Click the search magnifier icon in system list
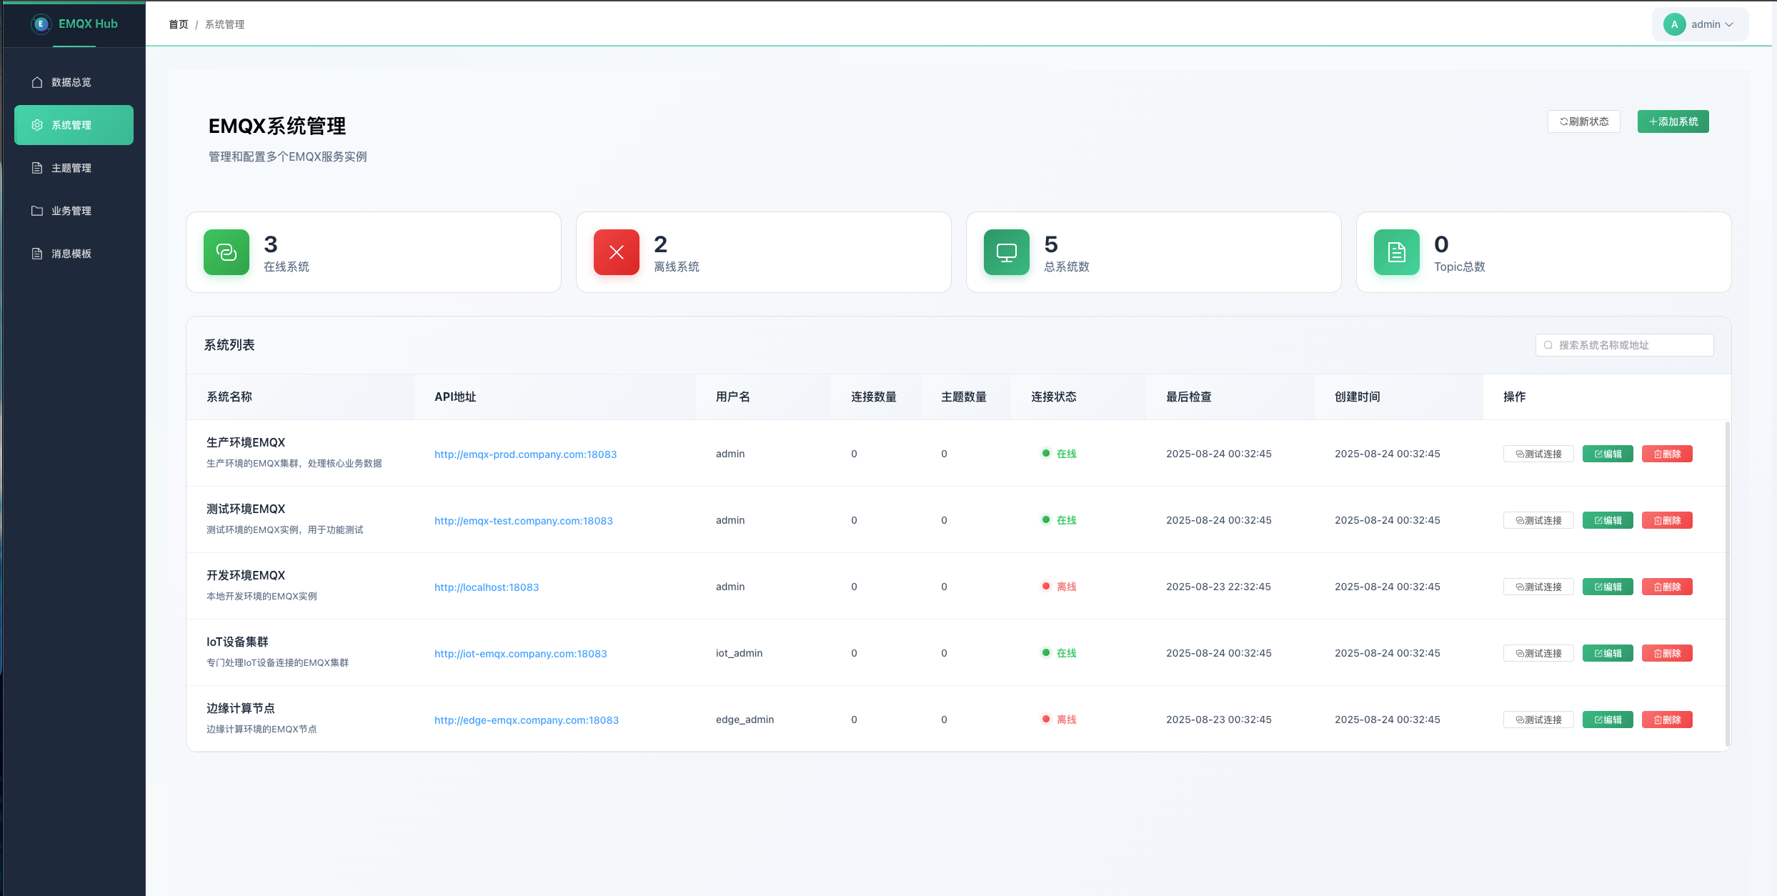1777x896 pixels. [1548, 345]
